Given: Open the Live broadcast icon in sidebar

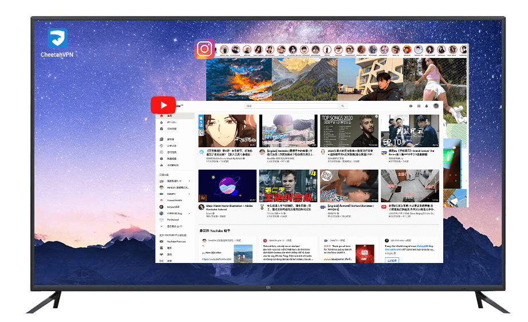Looking at the screenshot, I should click(x=161, y=261).
